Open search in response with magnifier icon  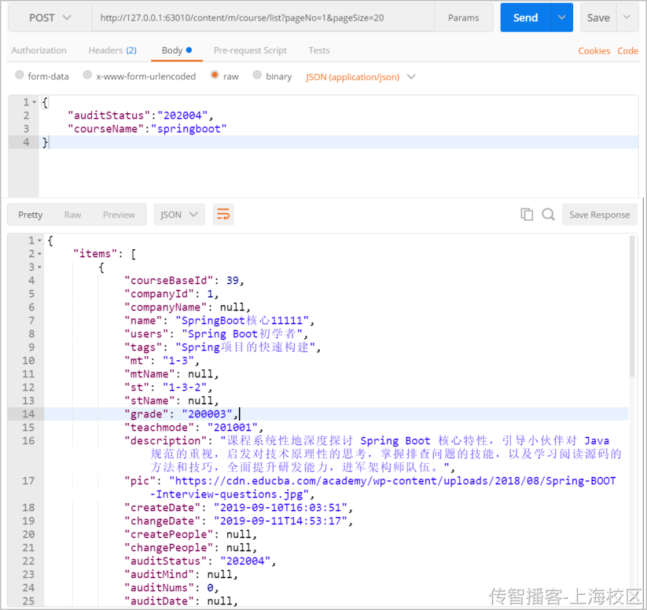click(548, 215)
